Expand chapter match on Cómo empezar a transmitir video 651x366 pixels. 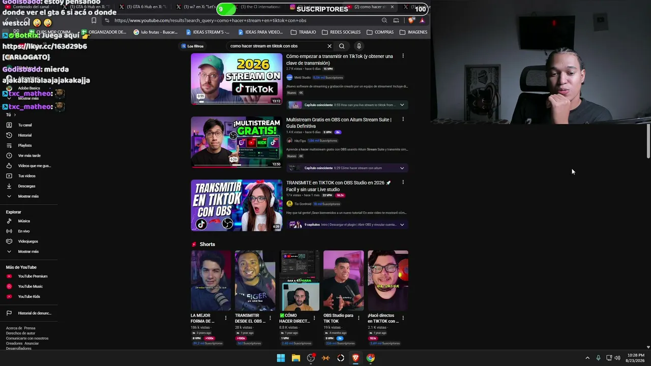pyautogui.click(x=402, y=105)
